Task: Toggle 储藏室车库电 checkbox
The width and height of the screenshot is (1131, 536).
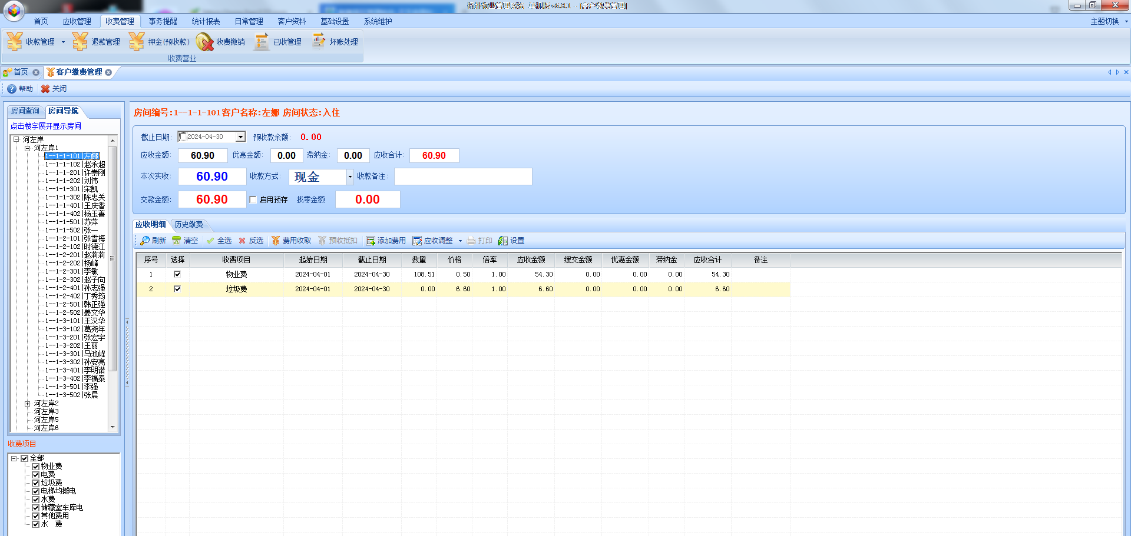Action: click(35, 508)
